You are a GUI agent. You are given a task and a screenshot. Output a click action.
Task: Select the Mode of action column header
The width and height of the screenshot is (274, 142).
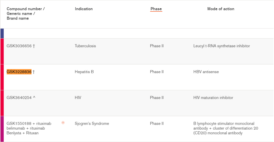221,9
